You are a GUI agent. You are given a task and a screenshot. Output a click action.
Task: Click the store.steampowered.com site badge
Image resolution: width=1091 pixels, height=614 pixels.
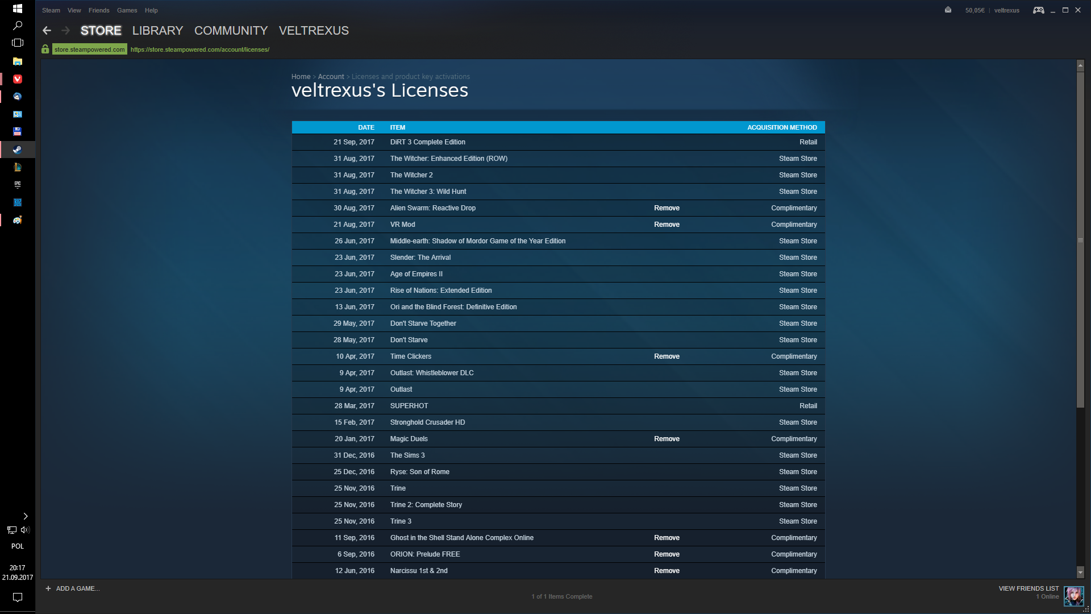(x=90, y=49)
